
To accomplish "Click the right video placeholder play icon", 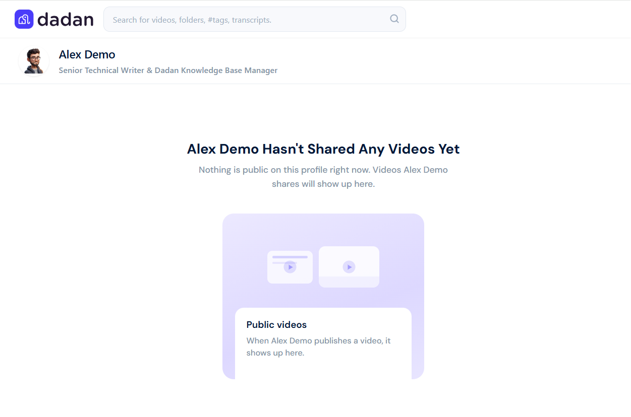I will tap(349, 267).
